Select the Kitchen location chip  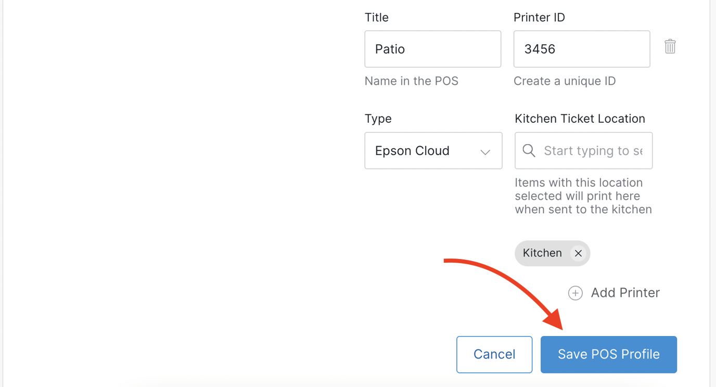[542, 253]
